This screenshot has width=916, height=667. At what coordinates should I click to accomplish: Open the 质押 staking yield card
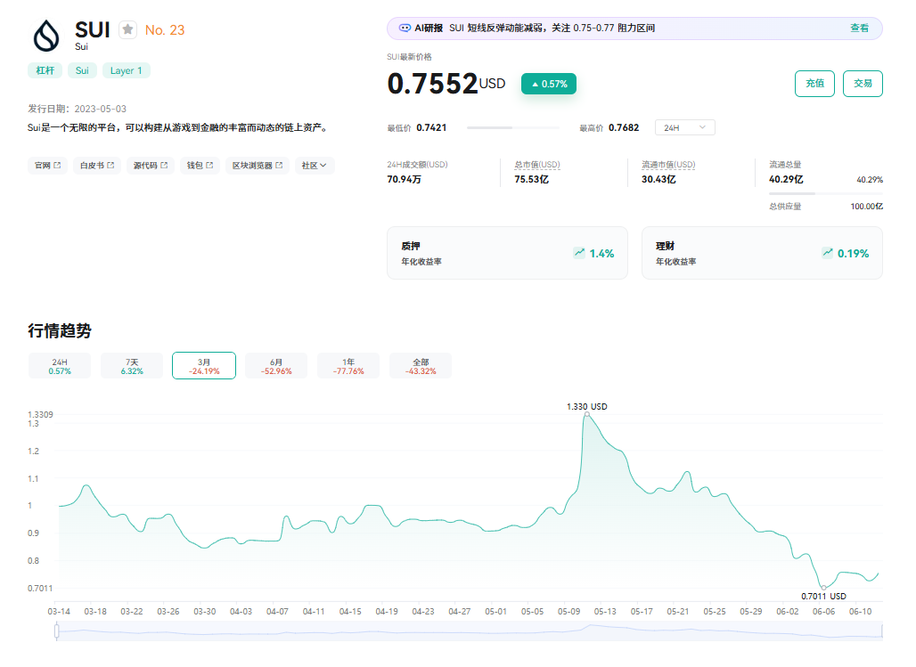click(x=507, y=253)
